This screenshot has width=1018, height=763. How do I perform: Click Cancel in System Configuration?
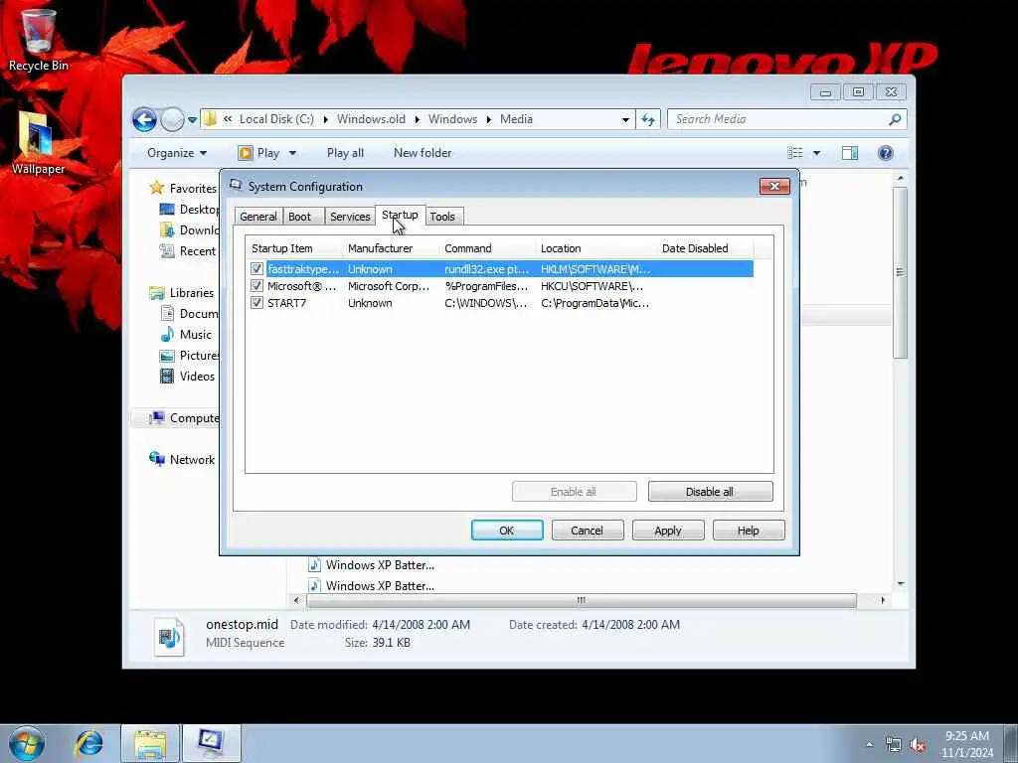pos(588,531)
